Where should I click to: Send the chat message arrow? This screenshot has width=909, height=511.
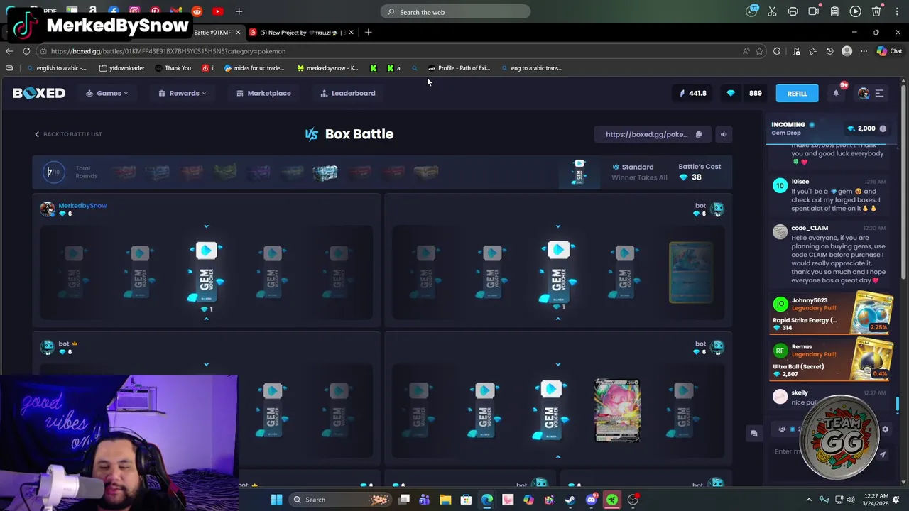tap(883, 454)
